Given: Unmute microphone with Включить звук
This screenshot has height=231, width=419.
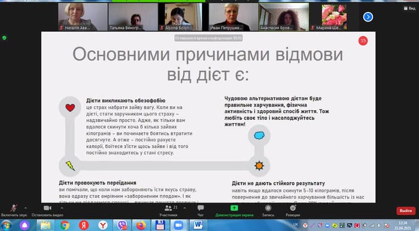Looking at the screenshot, I should 14,211.
